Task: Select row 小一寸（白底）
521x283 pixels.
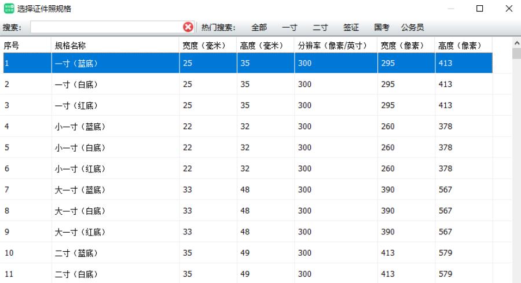Action: [x=248, y=148]
